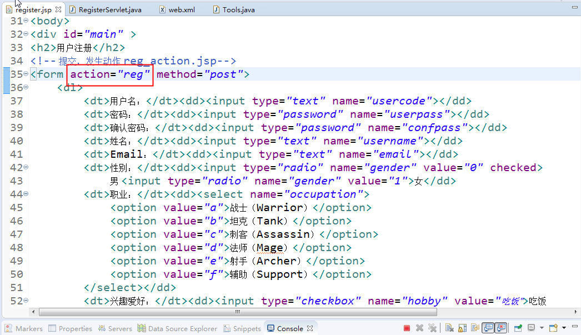Screen dimensions: 581x335
Task: Toggle Word Wrap in console
Action: (x=475, y=328)
